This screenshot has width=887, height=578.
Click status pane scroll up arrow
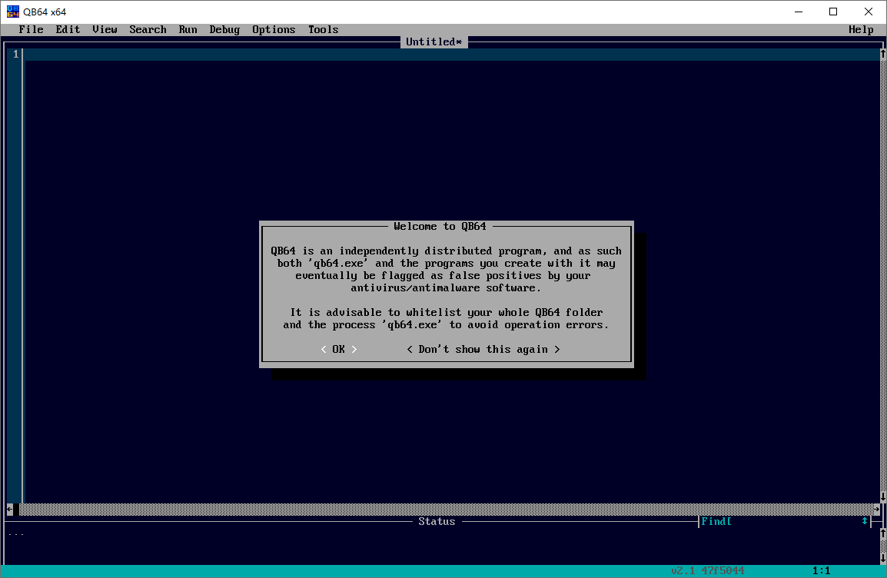click(882, 533)
